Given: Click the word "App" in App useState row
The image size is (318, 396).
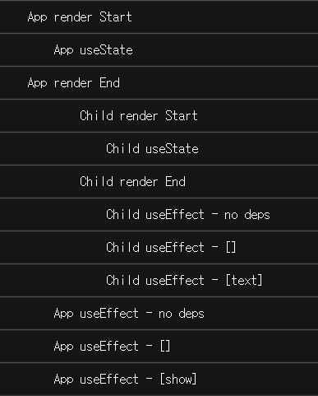Looking at the screenshot, I should pos(63,50).
